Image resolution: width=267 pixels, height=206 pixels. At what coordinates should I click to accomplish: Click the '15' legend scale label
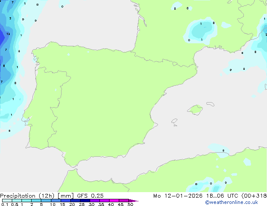point(62,204)
